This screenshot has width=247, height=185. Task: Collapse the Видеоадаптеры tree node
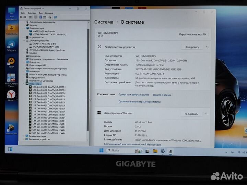point(24,28)
